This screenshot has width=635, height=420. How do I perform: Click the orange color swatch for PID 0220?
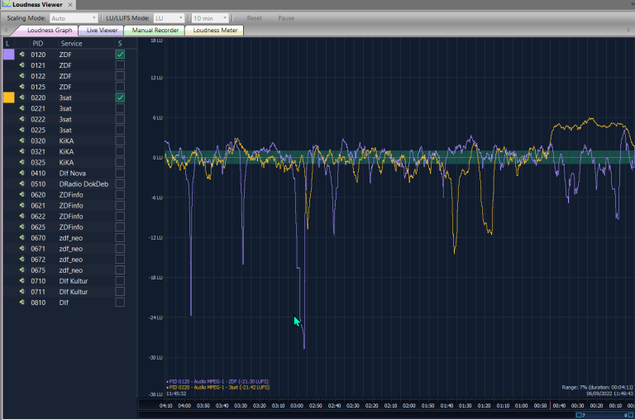pyautogui.click(x=9, y=98)
